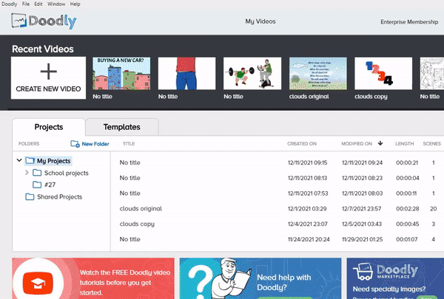Click the 00:02:28 length value

(x=408, y=209)
